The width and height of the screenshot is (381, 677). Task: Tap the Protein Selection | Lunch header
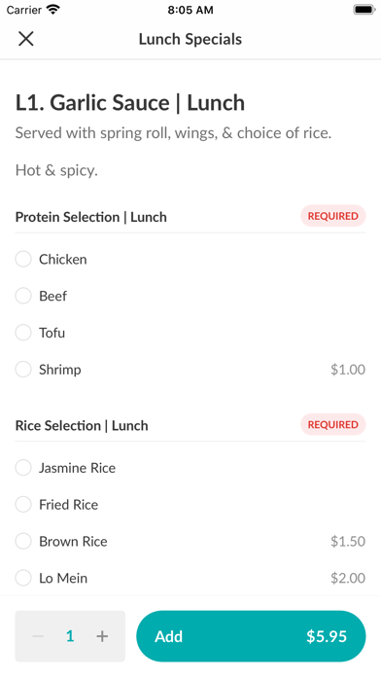91,217
